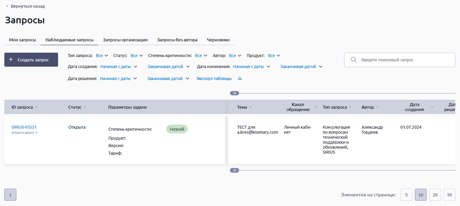
Task: Click sort arrow next to Тема column
Action: tap(250, 107)
